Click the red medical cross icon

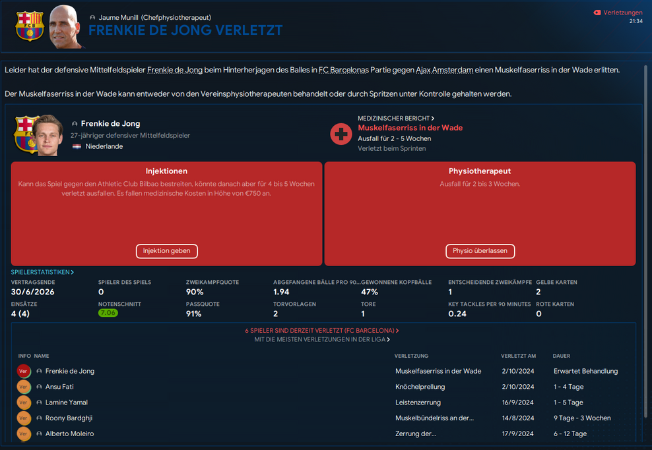click(x=341, y=134)
